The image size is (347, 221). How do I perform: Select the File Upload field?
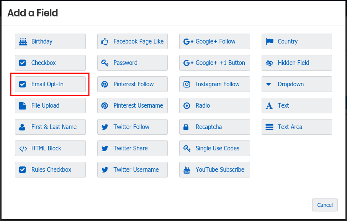click(x=50, y=106)
